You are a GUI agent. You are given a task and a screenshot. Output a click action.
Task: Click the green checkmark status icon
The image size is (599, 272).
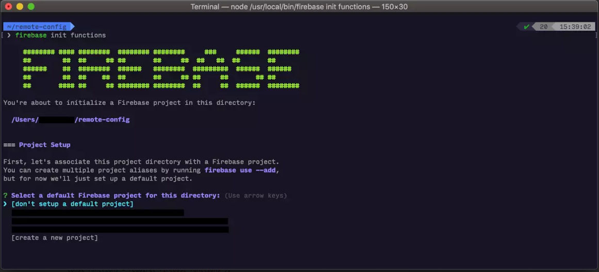pos(526,27)
